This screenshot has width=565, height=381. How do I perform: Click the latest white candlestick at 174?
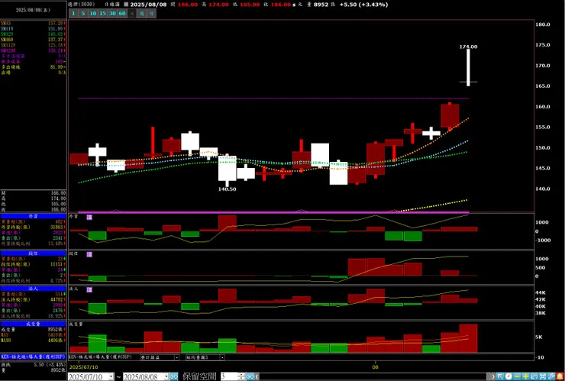468,67
